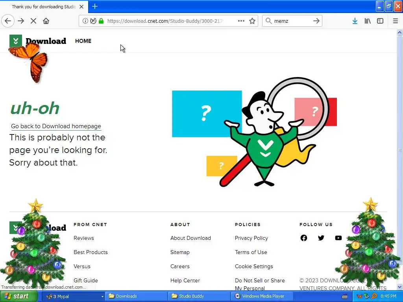Stop loading the page with X button
The width and height of the screenshot is (403, 302).
click(33, 21)
